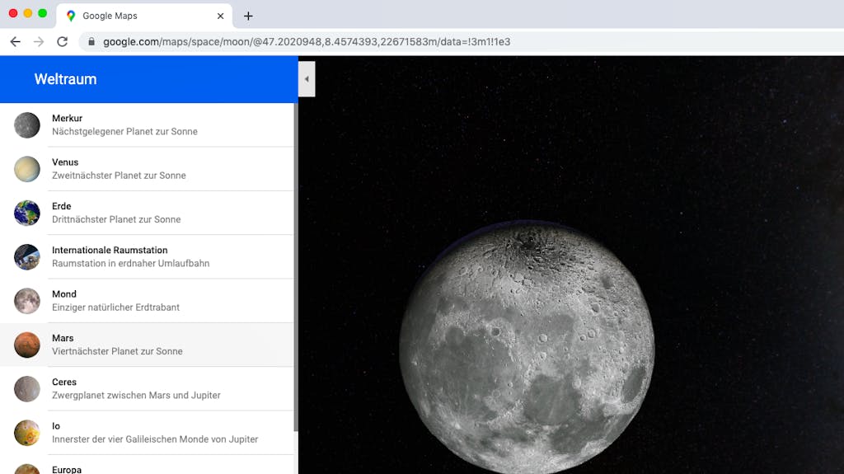Click the side panel vertical scrollbar
The image size is (844, 474).
point(296,266)
